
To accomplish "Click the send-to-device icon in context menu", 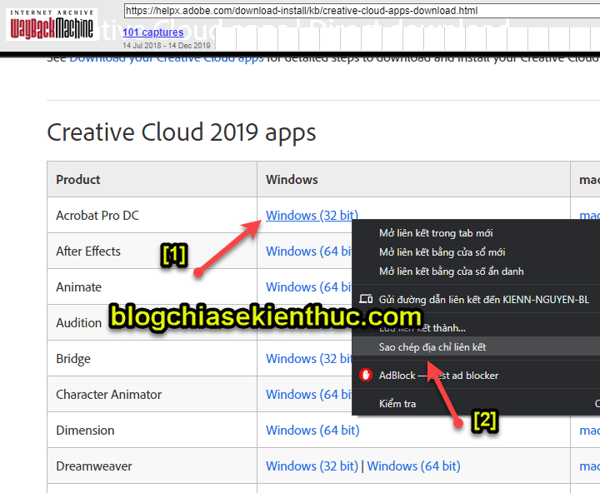I will click(x=366, y=299).
